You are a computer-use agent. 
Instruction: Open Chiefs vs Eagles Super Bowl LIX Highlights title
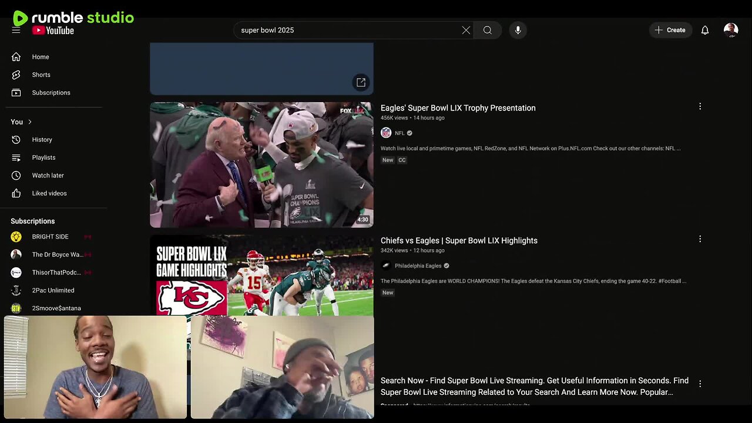pyautogui.click(x=459, y=241)
